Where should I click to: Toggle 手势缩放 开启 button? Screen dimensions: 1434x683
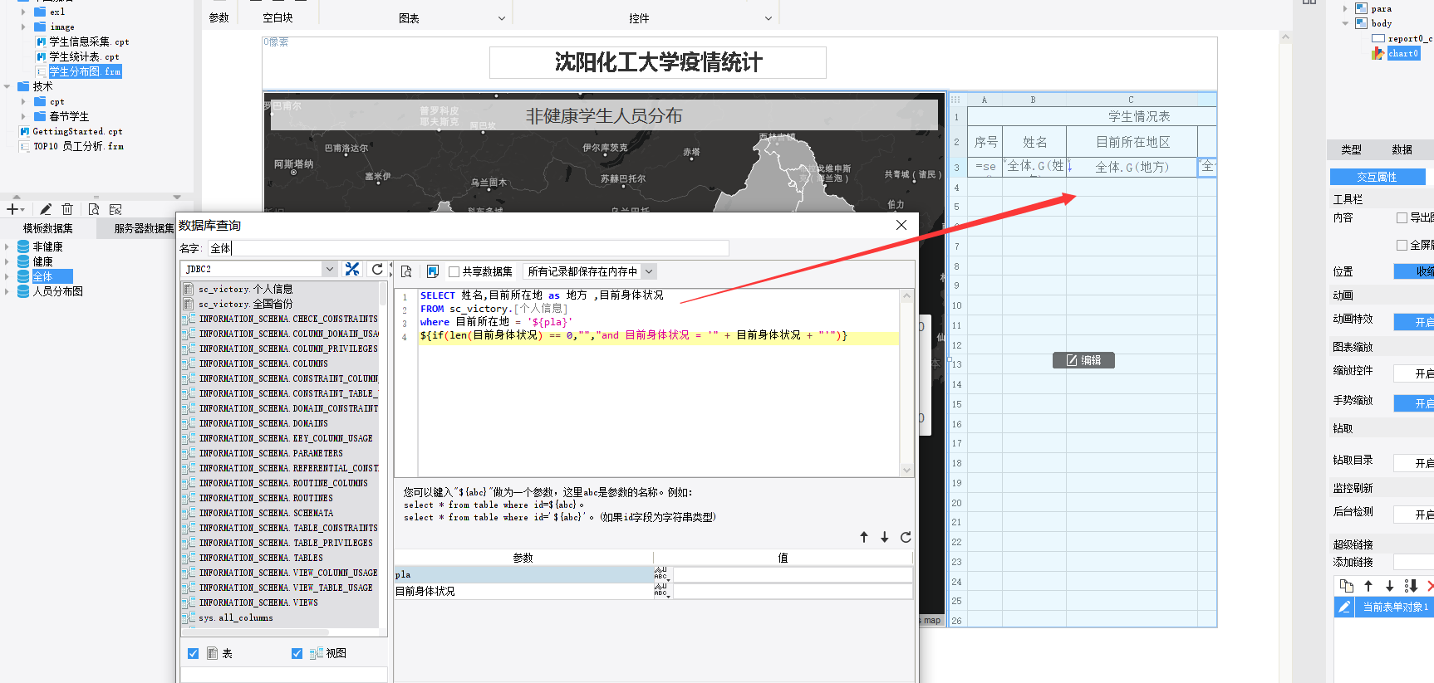point(1414,403)
